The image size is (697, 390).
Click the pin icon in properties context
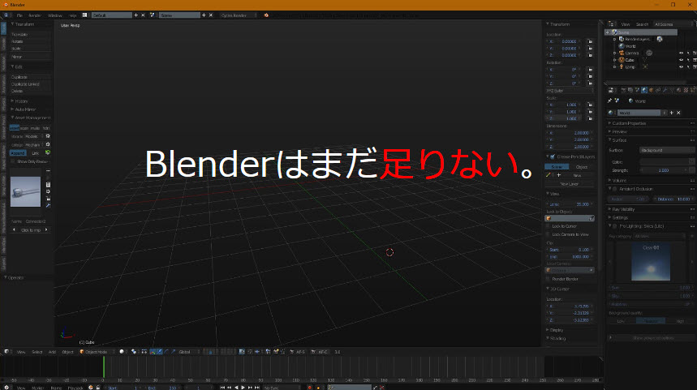pos(610,101)
